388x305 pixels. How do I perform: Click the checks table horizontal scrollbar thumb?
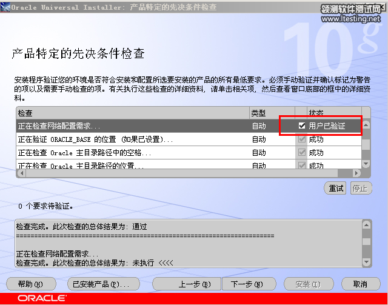point(182,173)
